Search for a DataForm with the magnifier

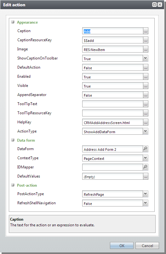146,149
